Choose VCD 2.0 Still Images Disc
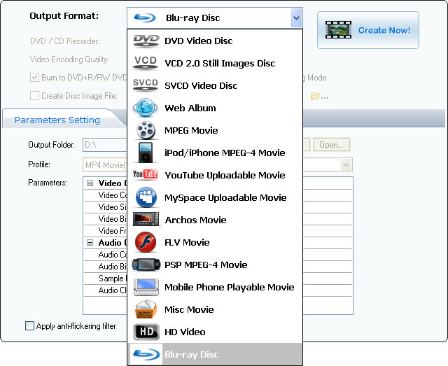The width and height of the screenshot is (448, 366). pyautogui.click(x=215, y=63)
